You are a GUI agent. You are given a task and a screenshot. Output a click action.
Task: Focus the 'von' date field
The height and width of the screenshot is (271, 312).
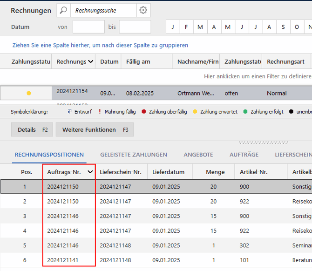[x=88, y=27]
